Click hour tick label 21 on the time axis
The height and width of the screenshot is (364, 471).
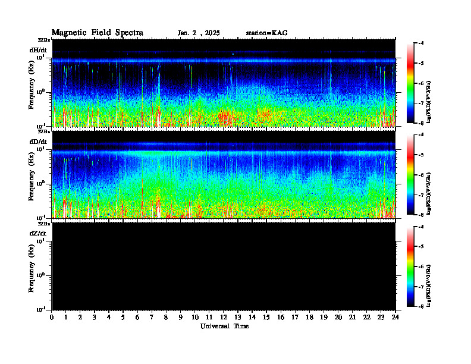click(352, 318)
